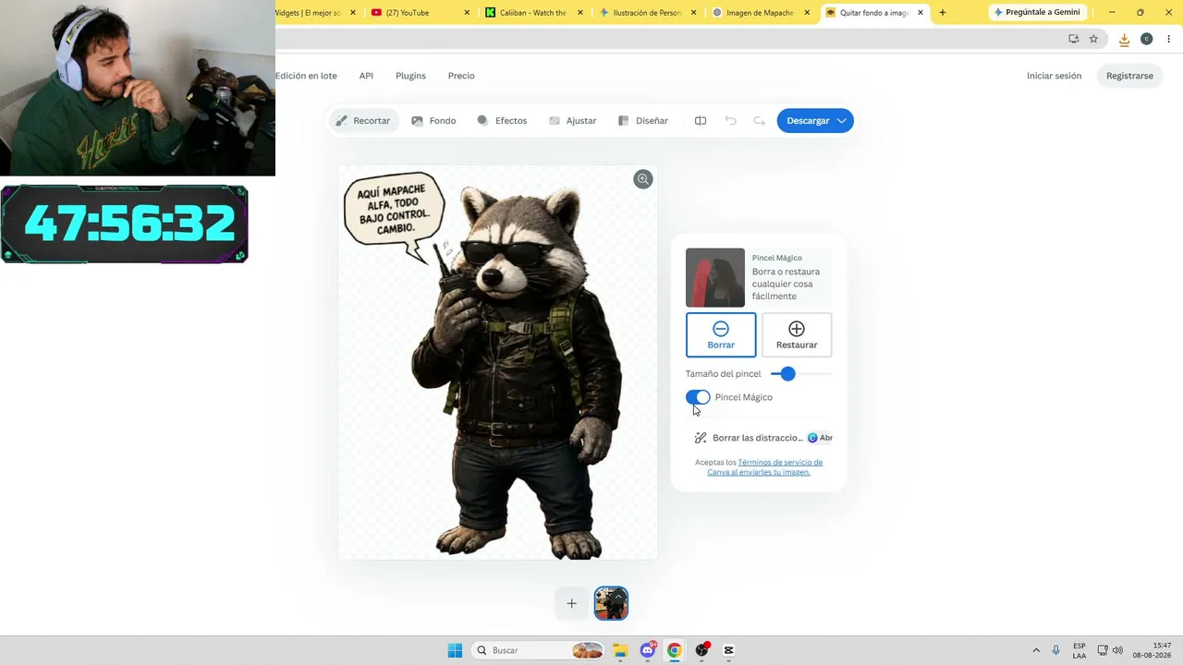Open Chrome from the taskbar
The width and height of the screenshot is (1183, 665).
pyautogui.click(x=675, y=650)
